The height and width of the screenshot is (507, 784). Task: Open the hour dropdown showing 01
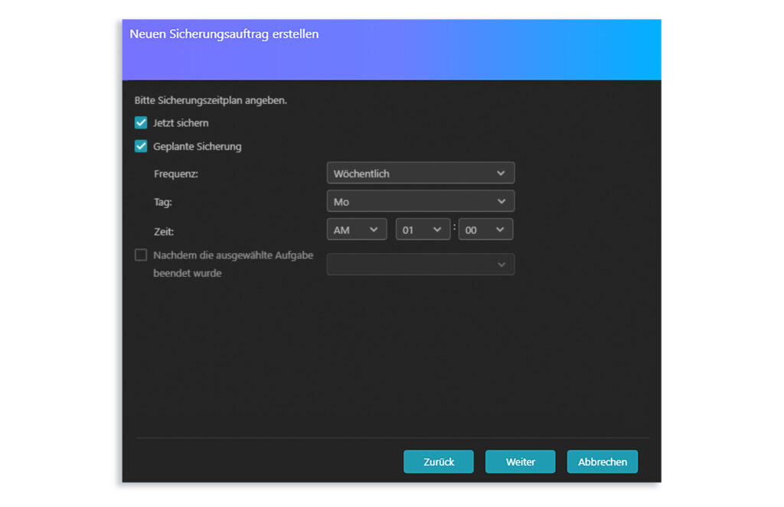pos(423,229)
